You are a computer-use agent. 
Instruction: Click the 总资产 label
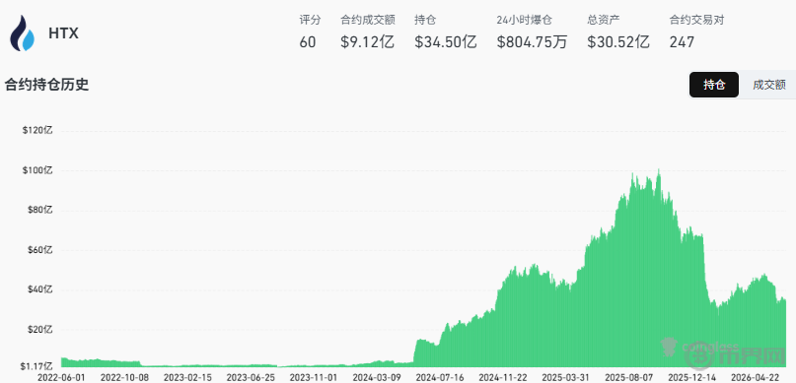604,21
